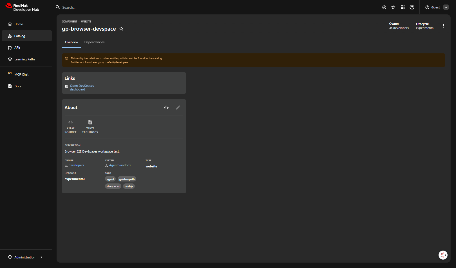Click the Red Hat Developer Hub logo
This screenshot has width=456, height=268.
pyautogui.click(x=22, y=7)
